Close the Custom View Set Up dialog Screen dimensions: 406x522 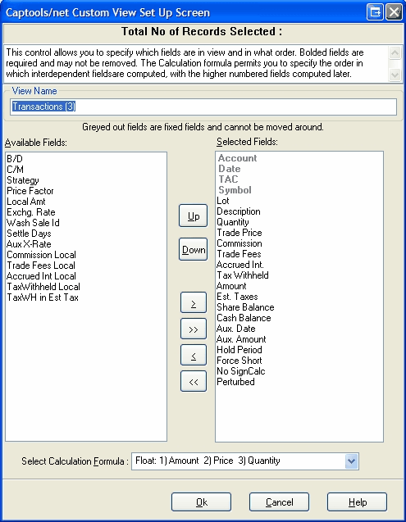394,12
